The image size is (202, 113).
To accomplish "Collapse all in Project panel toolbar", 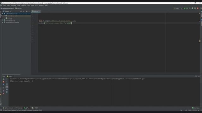I will [23, 11].
